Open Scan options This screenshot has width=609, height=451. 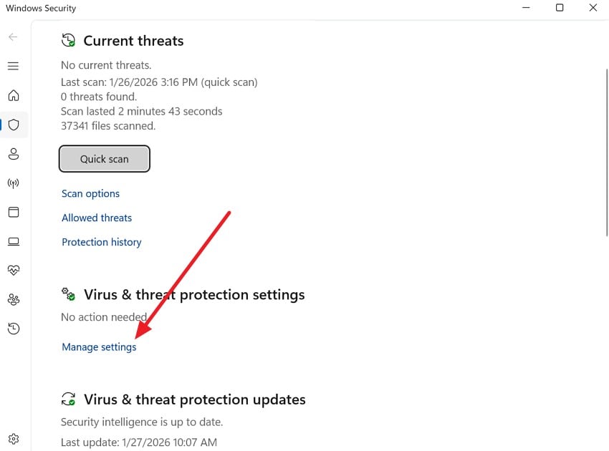(x=90, y=193)
